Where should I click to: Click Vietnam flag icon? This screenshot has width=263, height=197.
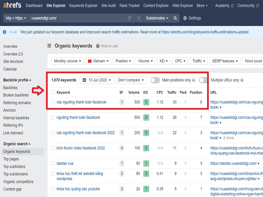click(90, 61)
